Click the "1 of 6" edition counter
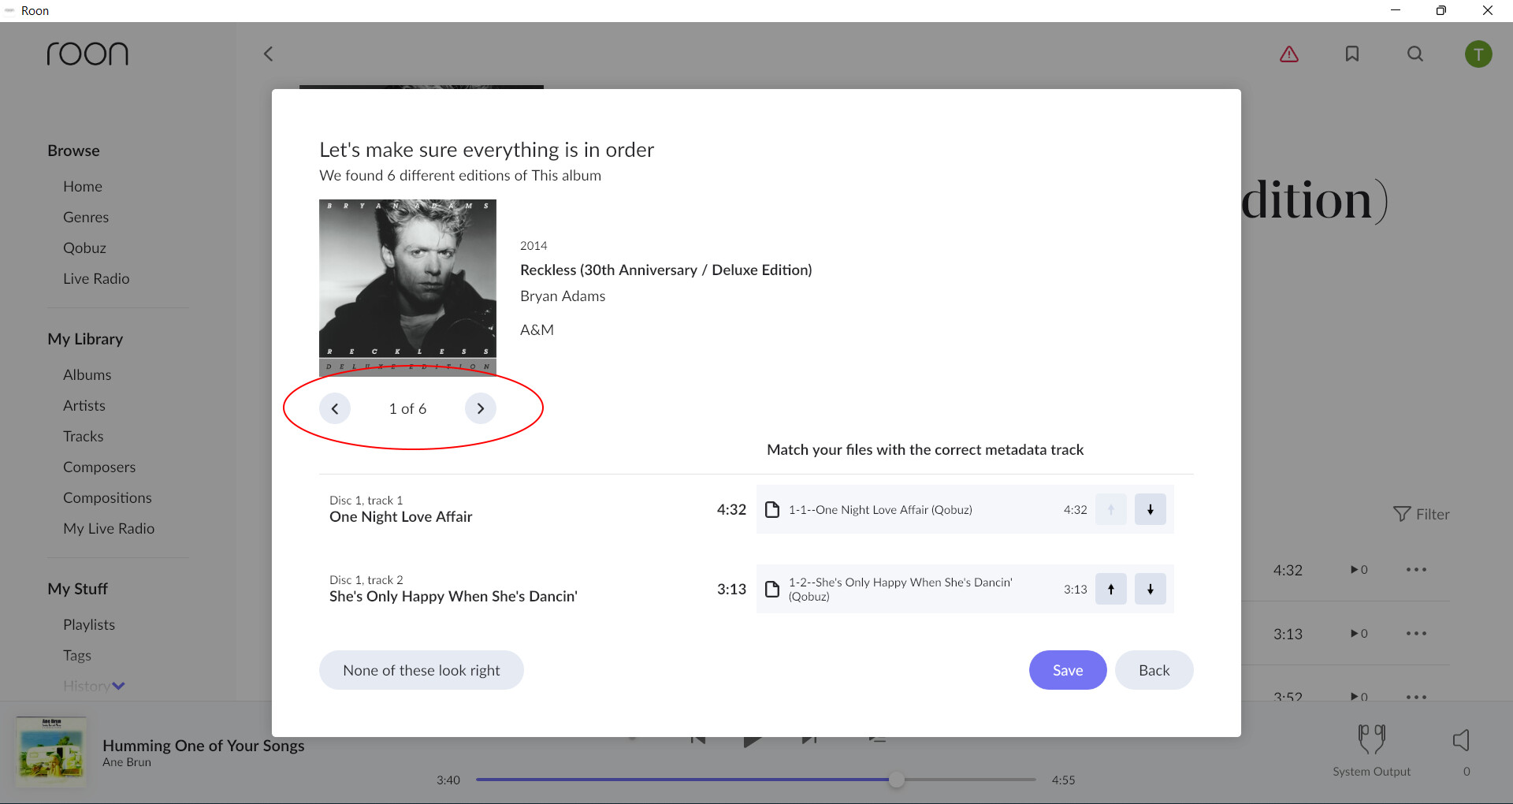The image size is (1513, 804). (407, 408)
